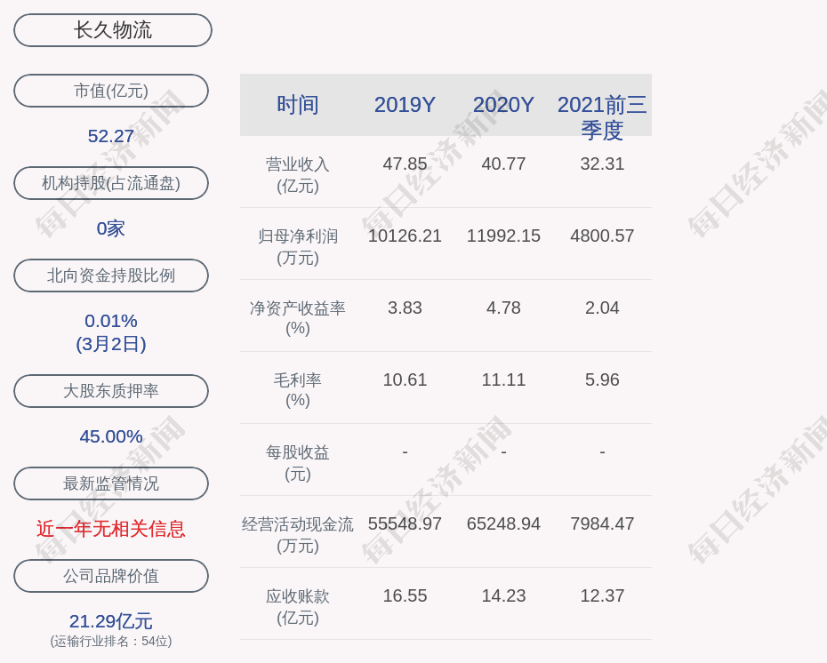
Task: Select cash flow value 55548.97
Action: [405, 523]
